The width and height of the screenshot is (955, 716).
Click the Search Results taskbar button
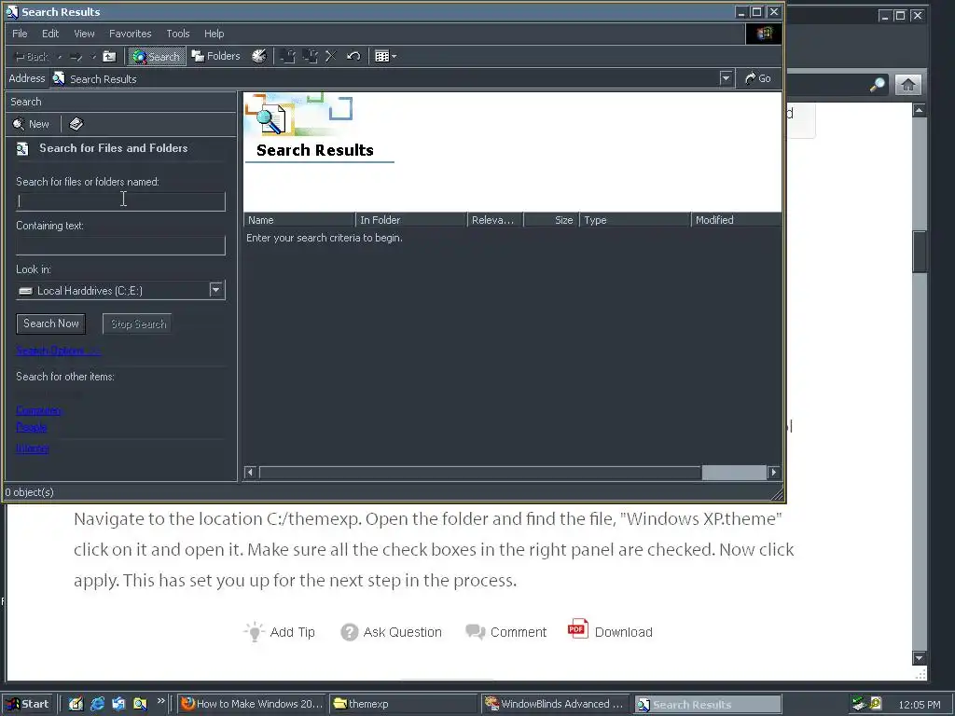(708, 705)
